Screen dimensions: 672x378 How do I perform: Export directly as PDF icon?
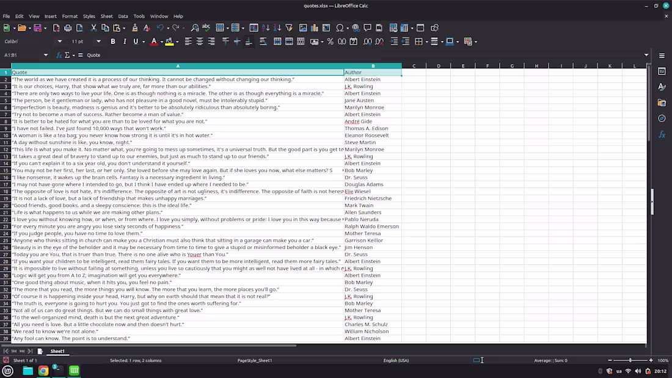coord(56,28)
